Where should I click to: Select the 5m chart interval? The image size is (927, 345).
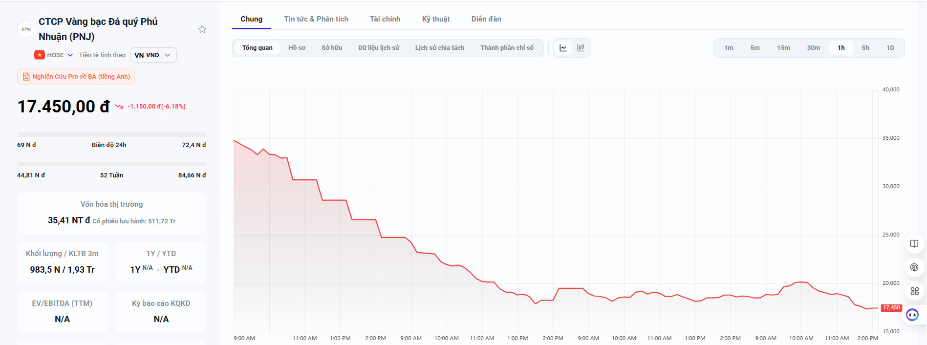[x=755, y=48]
